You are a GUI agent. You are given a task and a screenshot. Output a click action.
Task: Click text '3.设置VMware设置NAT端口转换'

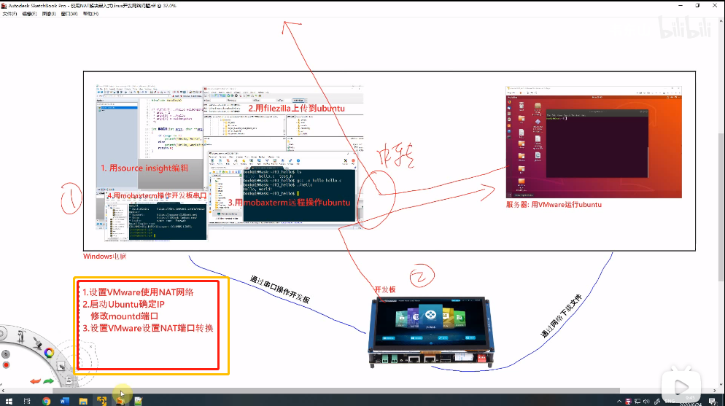coord(148,329)
